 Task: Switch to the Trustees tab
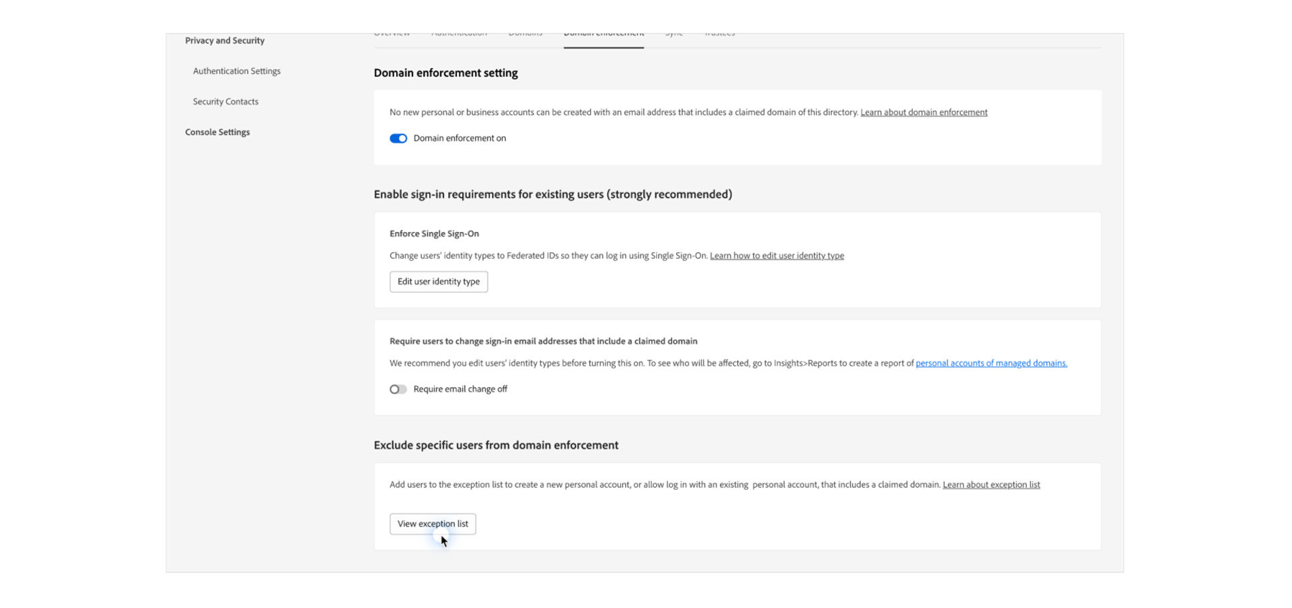(719, 32)
